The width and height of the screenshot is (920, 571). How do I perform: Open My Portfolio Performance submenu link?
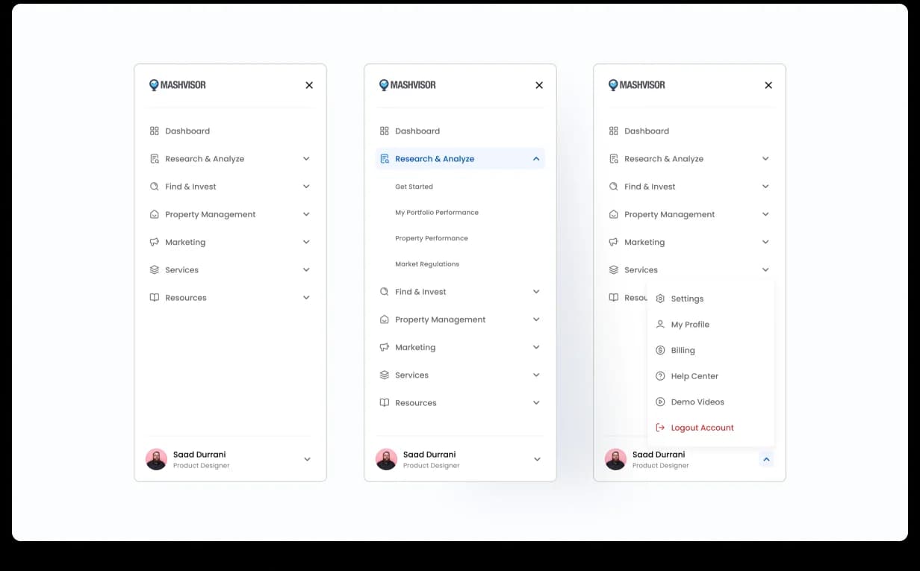[437, 213]
